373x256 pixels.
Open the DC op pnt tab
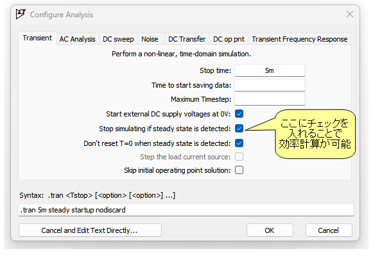[229, 39]
